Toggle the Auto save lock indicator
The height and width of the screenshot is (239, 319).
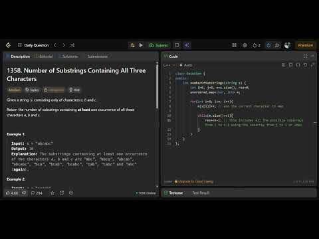tap(185, 65)
